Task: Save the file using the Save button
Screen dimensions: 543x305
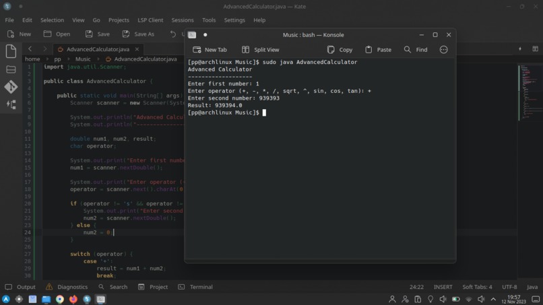Action: (x=97, y=34)
